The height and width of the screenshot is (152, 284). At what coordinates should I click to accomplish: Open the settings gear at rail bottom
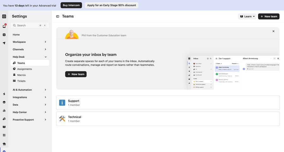tap(4, 151)
